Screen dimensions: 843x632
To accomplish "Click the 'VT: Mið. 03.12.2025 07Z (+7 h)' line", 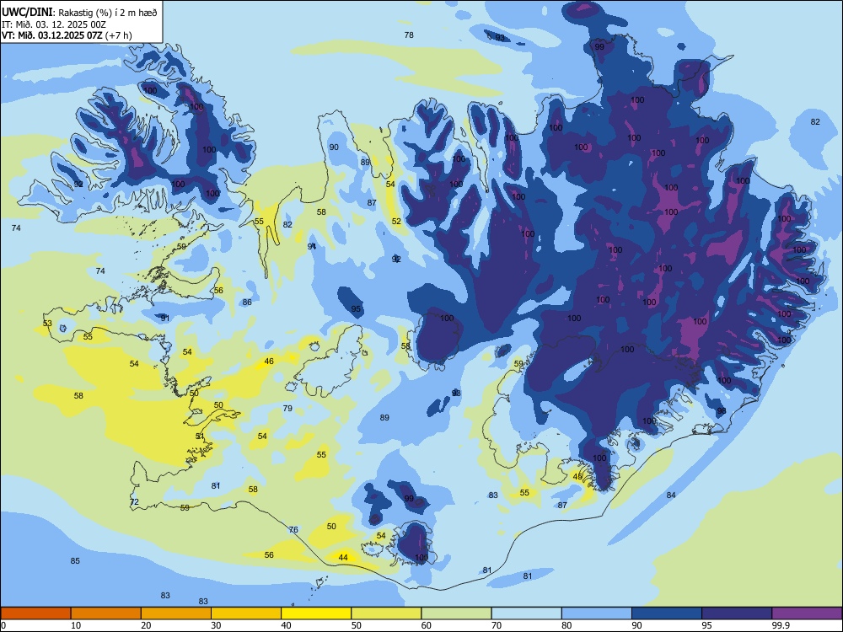I will (x=67, y=35).
